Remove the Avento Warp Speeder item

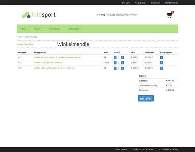[162, 63]
